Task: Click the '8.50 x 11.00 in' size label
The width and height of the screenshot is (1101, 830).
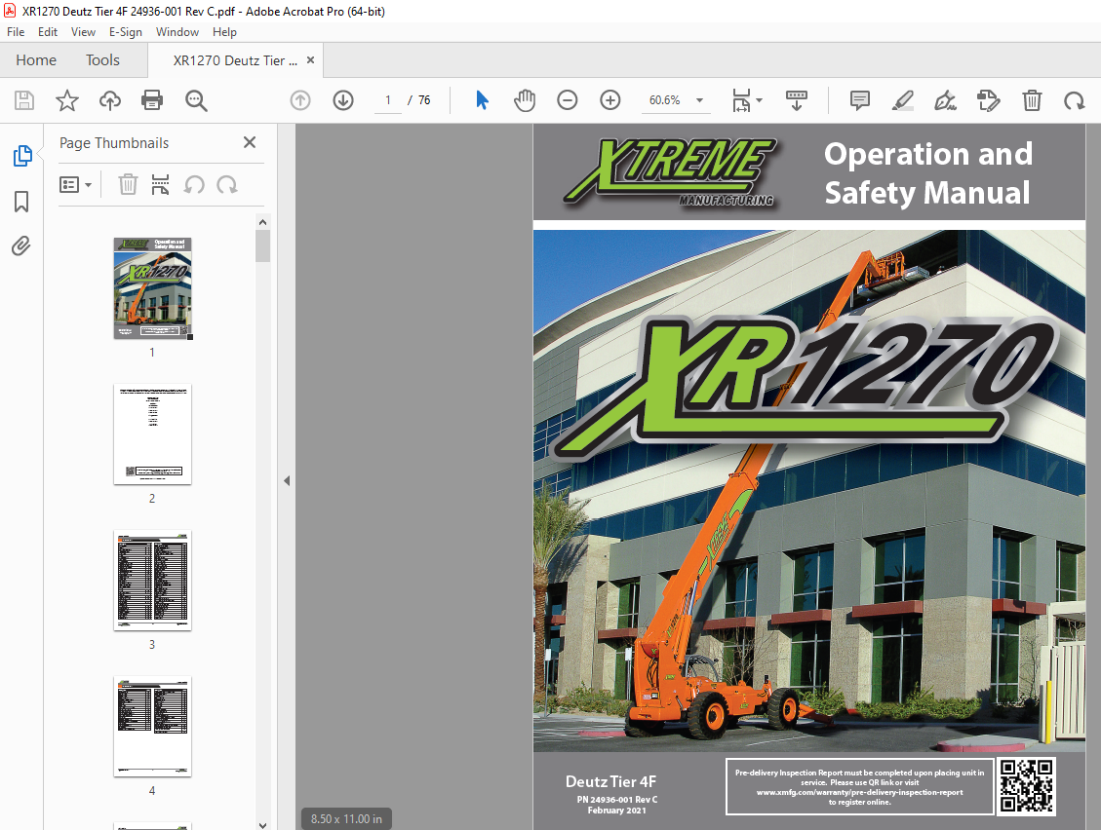Action: [x=347, y=818]
